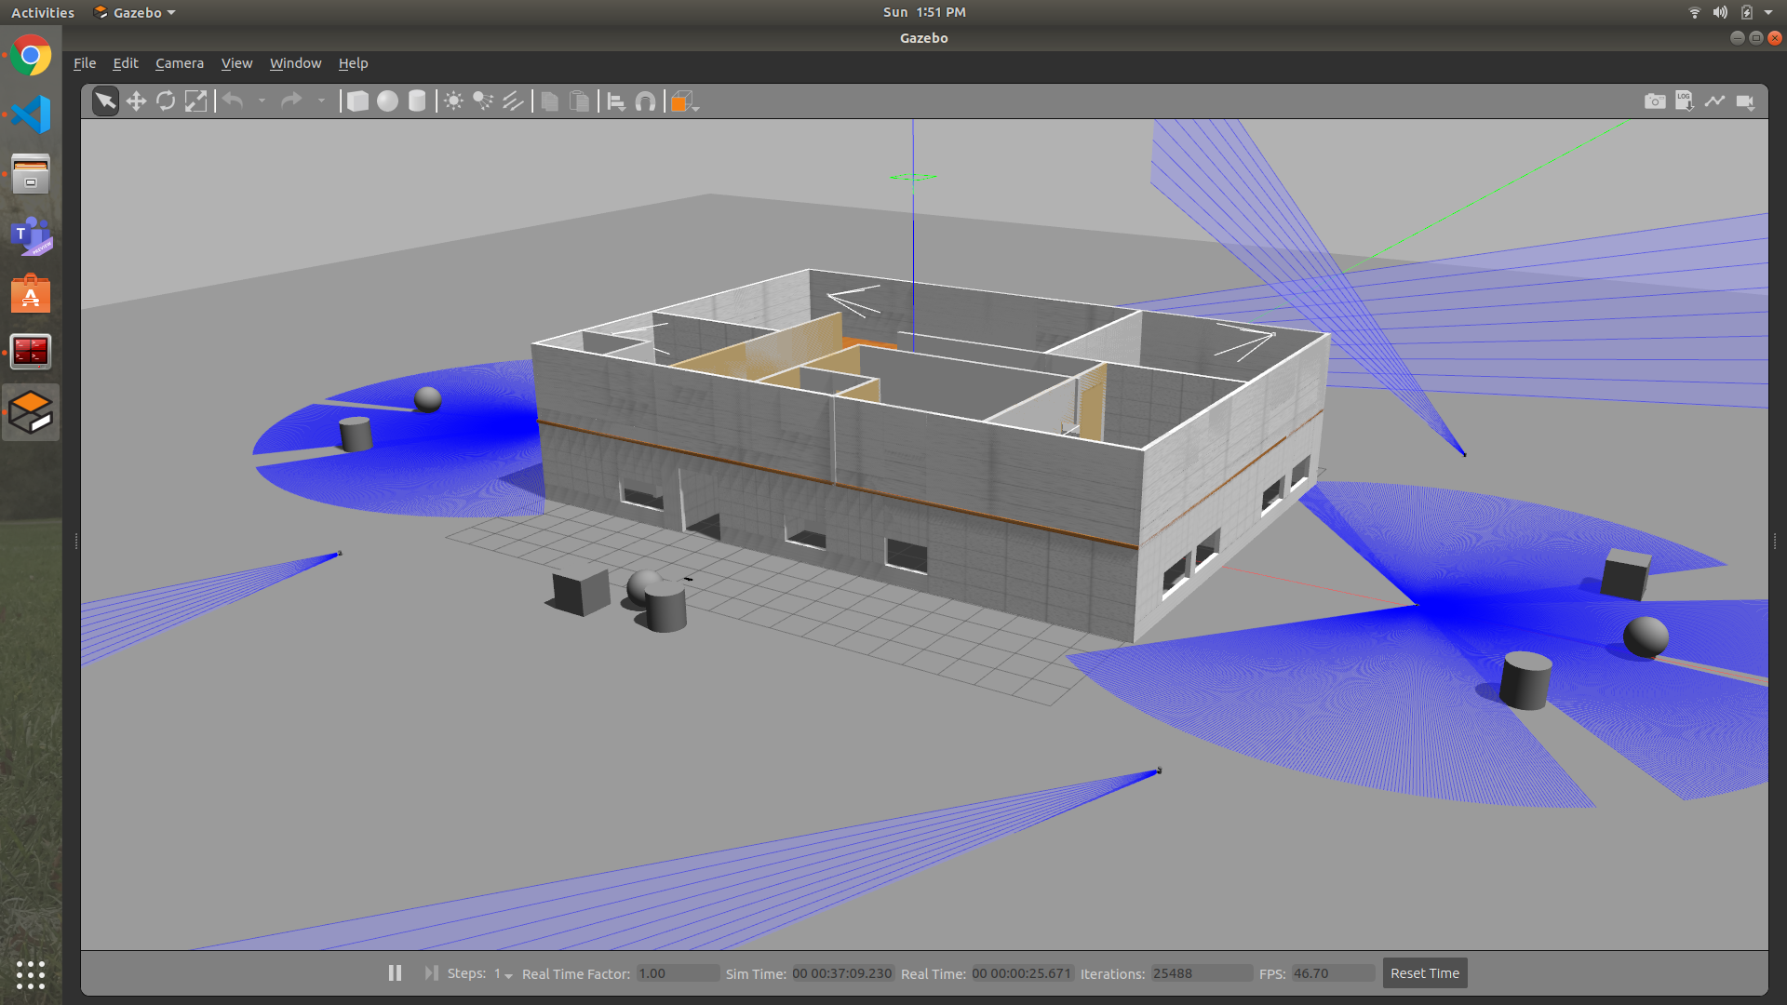This screenshot has height=1005, width=1787.
Task: Pause the simulation
Action: [395, 973]
